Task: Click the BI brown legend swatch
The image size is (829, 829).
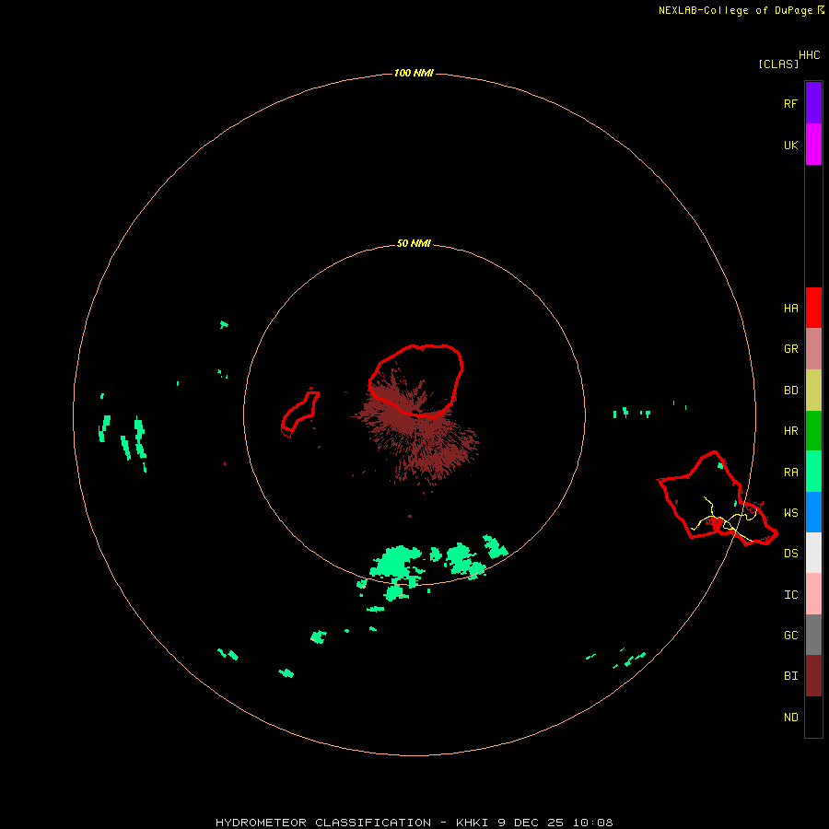Action: tap(813, 676)
